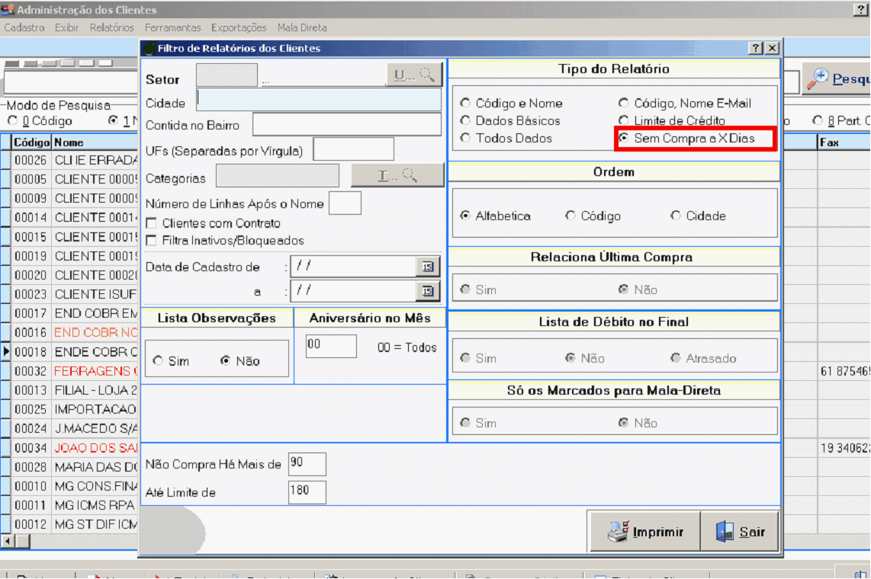Click the Sair exit door button
Image resolution: width=871 pixels, height=579 pixels.
(x=739, y=532)
